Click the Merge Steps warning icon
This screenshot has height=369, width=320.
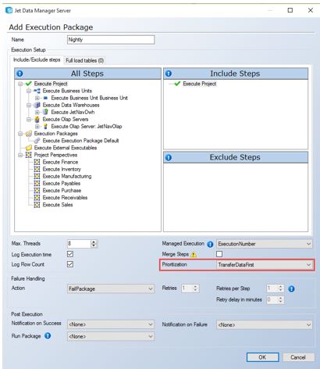(194, 255)
